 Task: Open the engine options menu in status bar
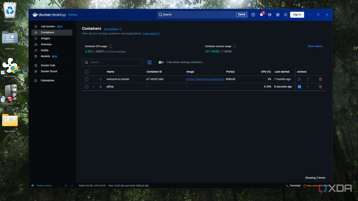click(72, 186)
